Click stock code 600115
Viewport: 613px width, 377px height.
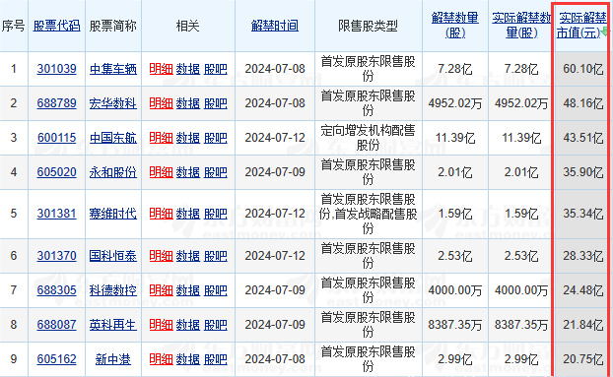tap(57, 138)
